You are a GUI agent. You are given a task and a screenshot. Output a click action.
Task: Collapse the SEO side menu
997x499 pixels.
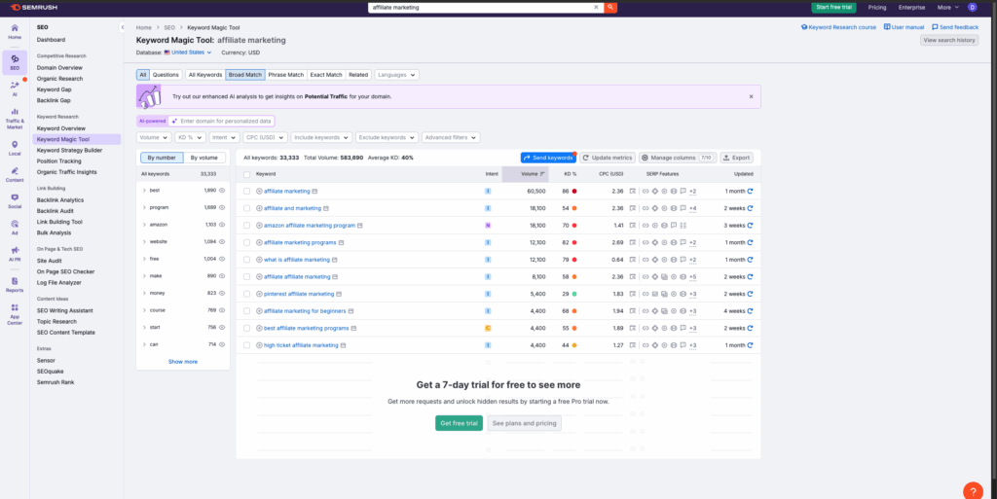pos(122,27)
